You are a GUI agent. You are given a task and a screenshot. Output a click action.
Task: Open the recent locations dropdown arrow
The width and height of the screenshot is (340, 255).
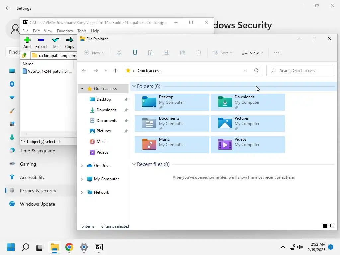[x=106, y=71]
